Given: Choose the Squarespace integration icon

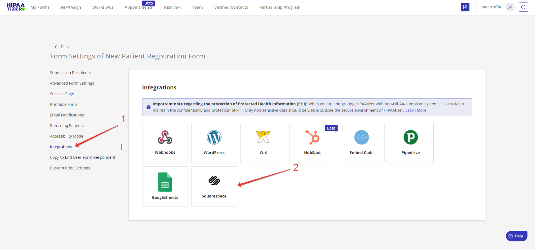Looking at the screenshot, I should [x=214, y=181].
